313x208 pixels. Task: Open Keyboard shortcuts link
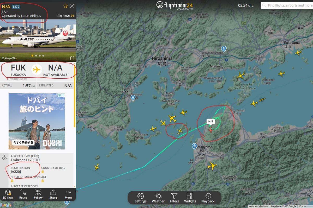258,206
